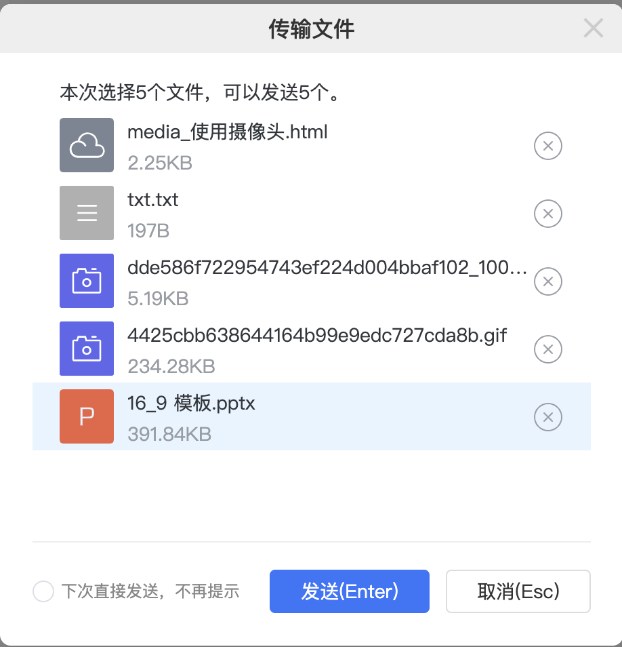The image size is (622, 647).
Task: Click the 取消(Esc) button
Action: 518,591
